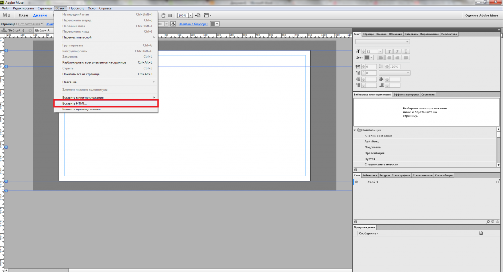The width and height of the screenshot is (503, 272).
Task: Switch to the Заливка panel tab
Action: pos(381,34)
